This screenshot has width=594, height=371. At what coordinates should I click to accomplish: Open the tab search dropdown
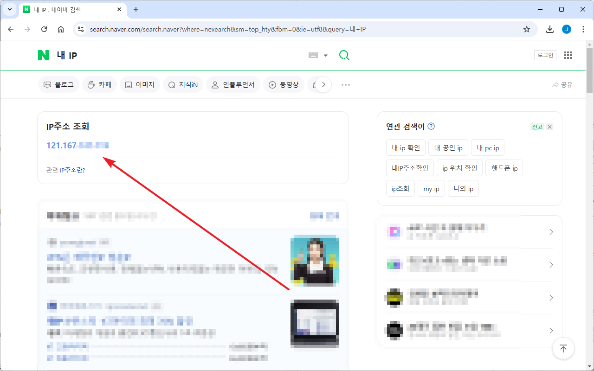click(x=9, y=9)
